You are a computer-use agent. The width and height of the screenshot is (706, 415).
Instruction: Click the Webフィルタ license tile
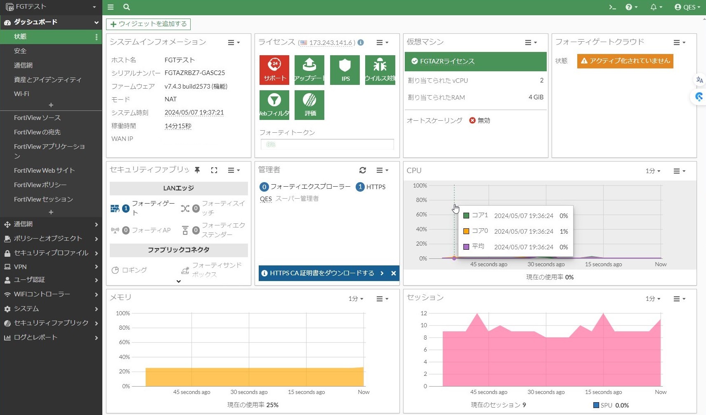point(274,105)
